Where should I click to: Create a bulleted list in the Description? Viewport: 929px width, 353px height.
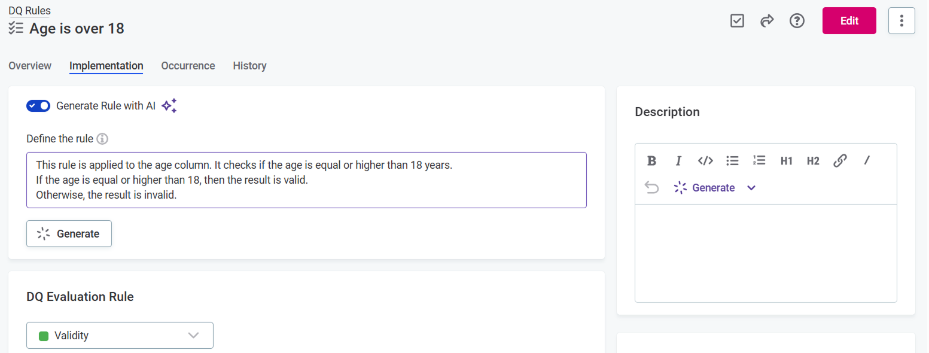coord(732,160)
